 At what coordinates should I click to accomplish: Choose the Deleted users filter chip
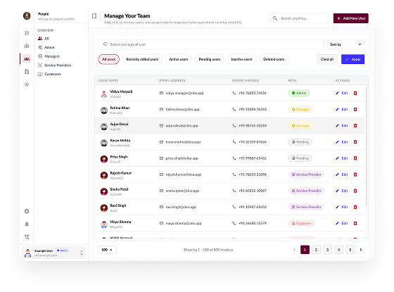tap(274, 59)
